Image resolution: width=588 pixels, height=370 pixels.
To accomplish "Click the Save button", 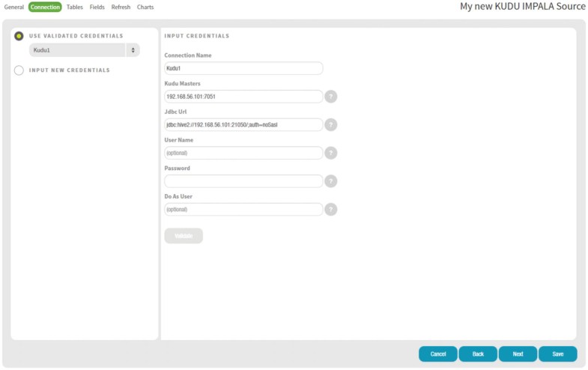I will (x=557, y=354).
